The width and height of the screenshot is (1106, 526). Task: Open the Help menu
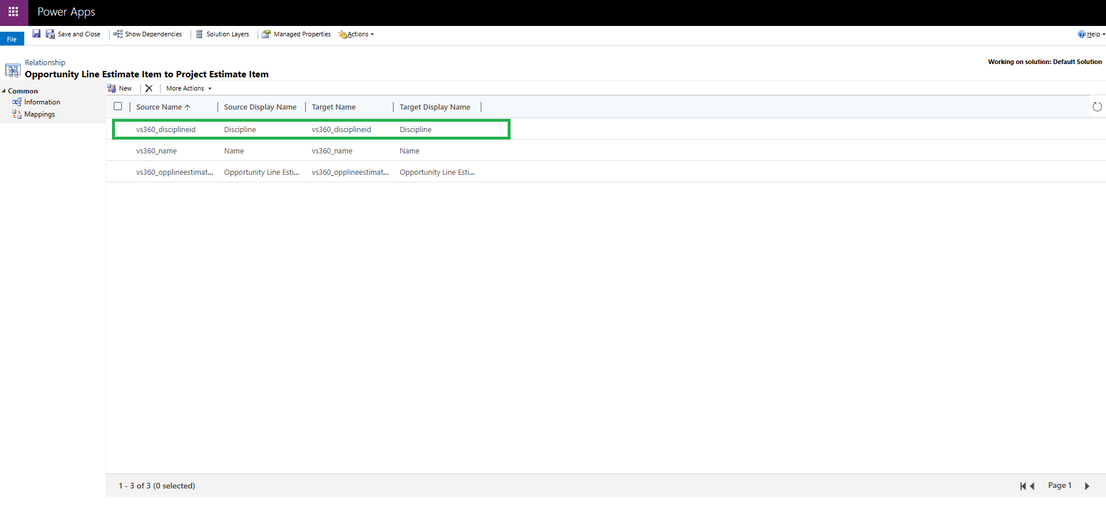[x=1091, y=34]
